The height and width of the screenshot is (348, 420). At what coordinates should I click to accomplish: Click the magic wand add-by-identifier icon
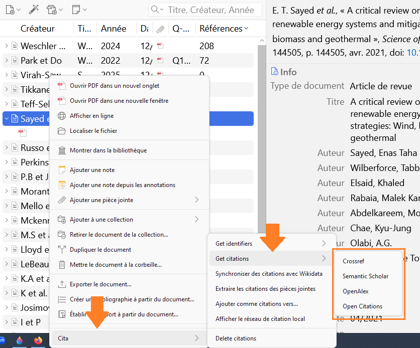pos(33,10)
